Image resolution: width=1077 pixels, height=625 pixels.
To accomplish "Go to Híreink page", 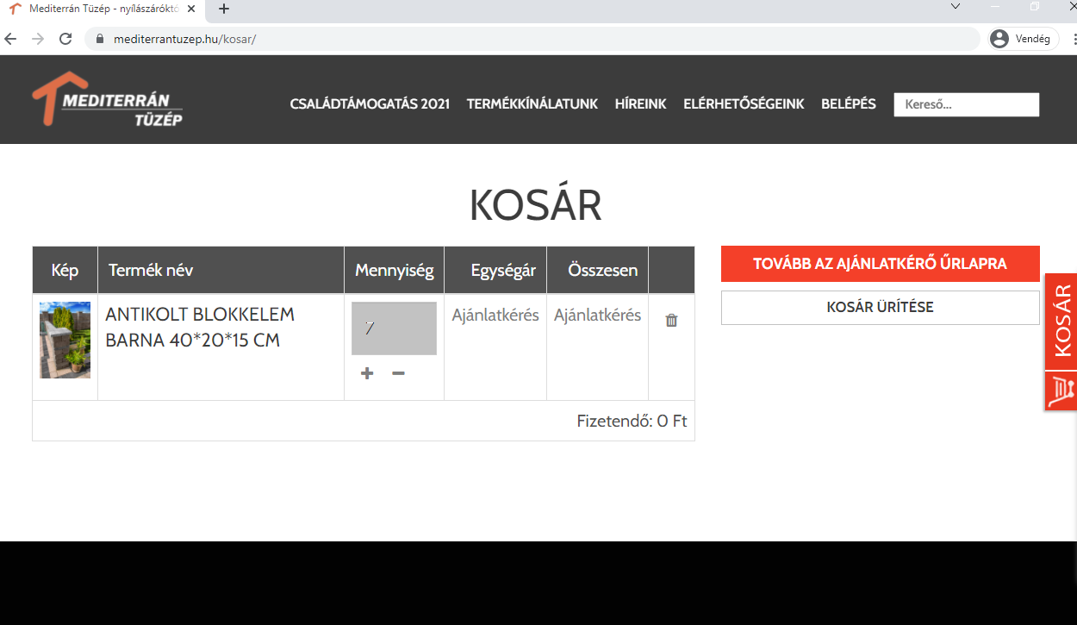I will coord(640,103).
